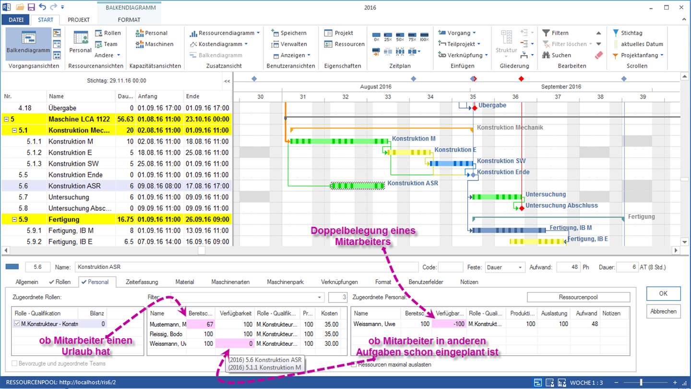The width and height of the screenshot is (691, 389).
Task: Open the Ressourcenpool button
Action: [x=579, y=297]
